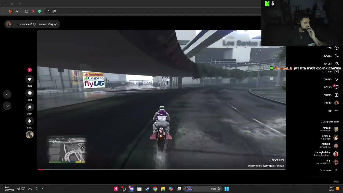Go to the previous video with up chevron
The image size is (343, 193).
(7, 94)
